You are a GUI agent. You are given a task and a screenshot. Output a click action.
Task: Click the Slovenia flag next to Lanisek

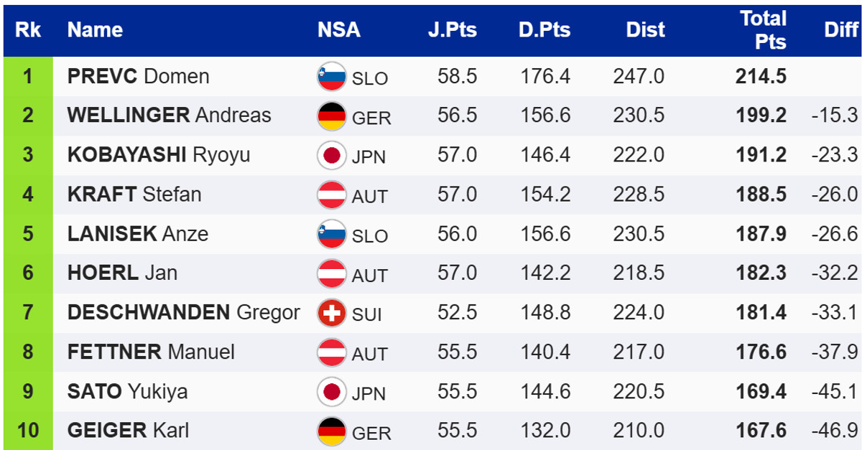331,234
